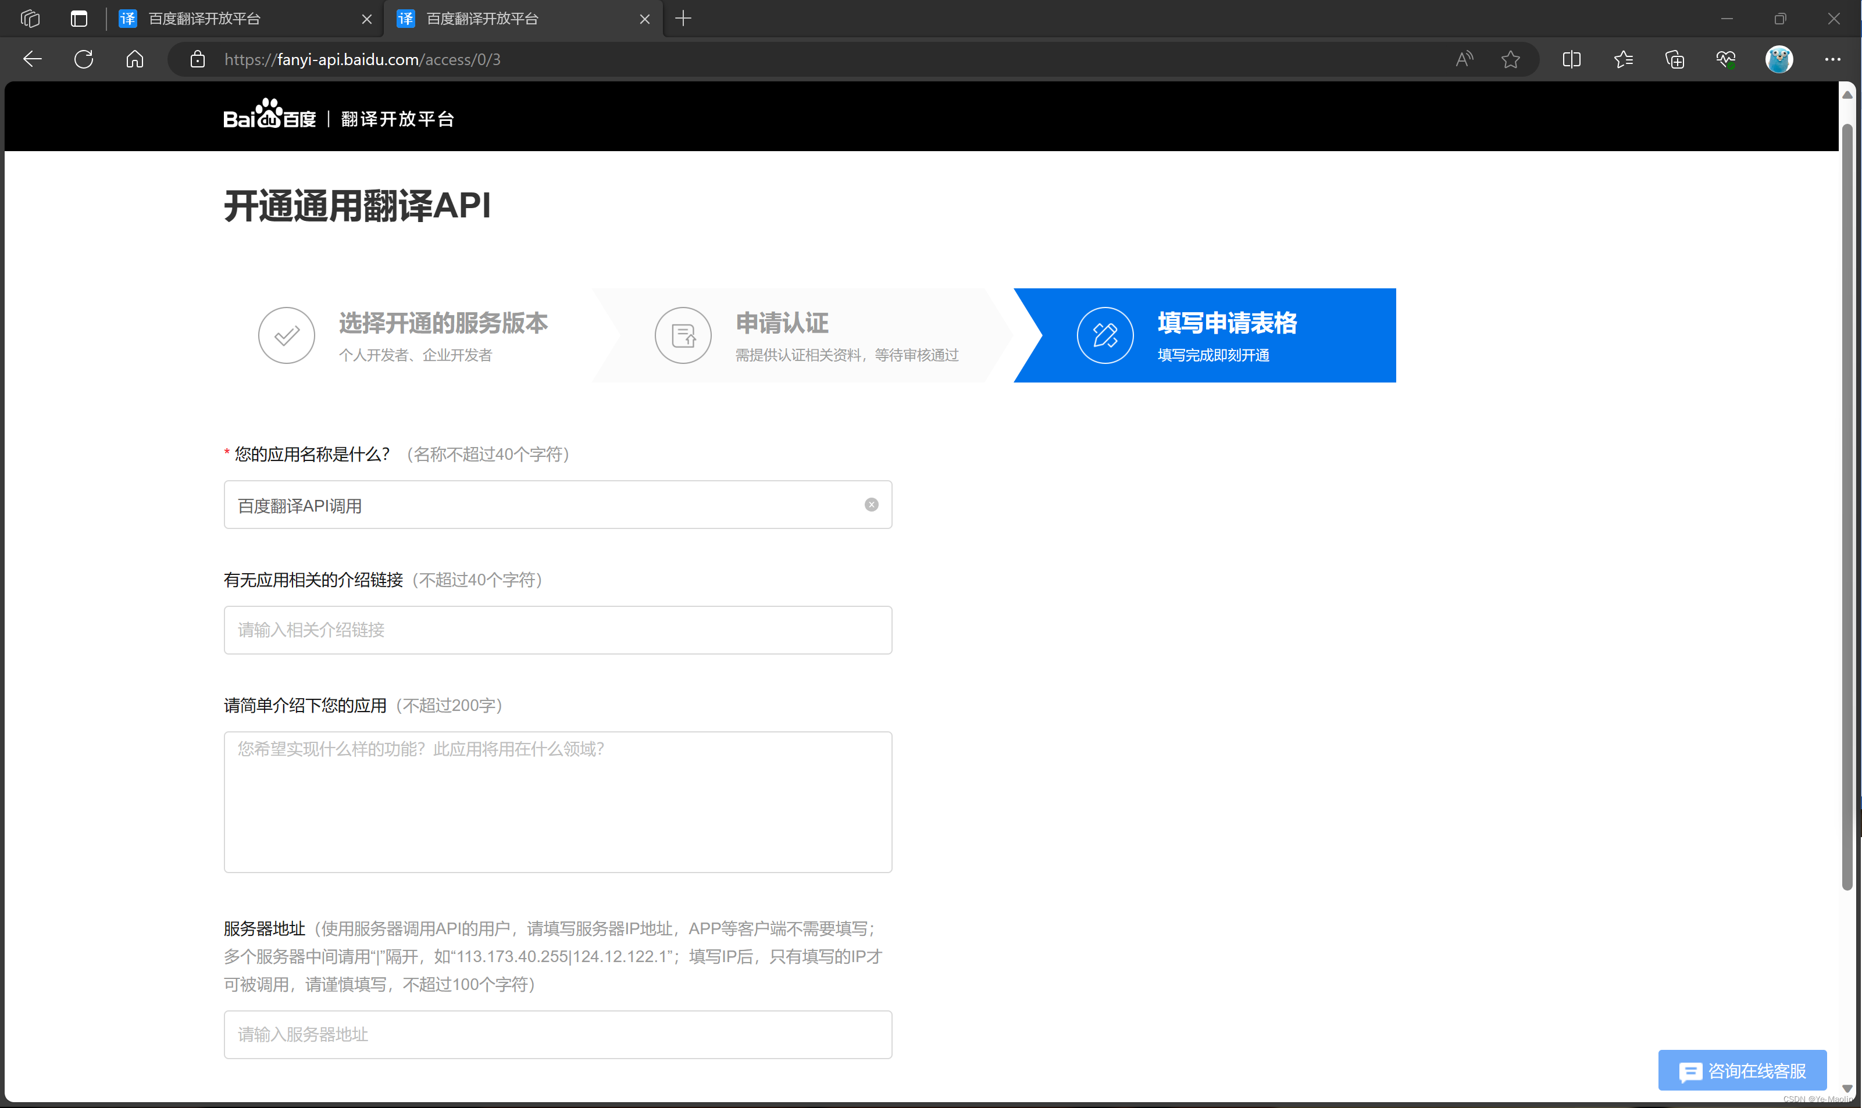Clear the app name input field

point(871,505)
